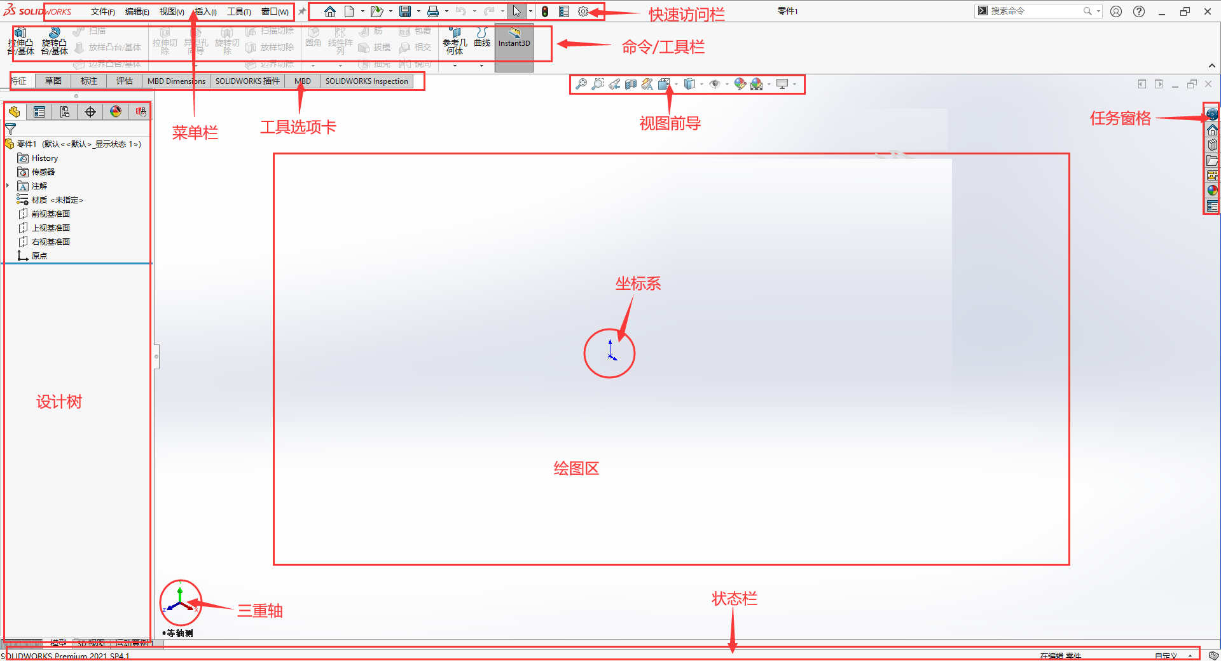
Task: Select the History folder in design tree
Action: [x=38, y=158]
